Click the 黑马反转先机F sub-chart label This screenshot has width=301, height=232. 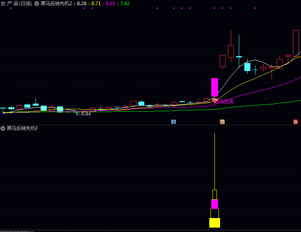(x=22, y=128)
